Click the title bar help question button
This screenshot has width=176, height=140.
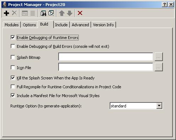pos(165,5)
